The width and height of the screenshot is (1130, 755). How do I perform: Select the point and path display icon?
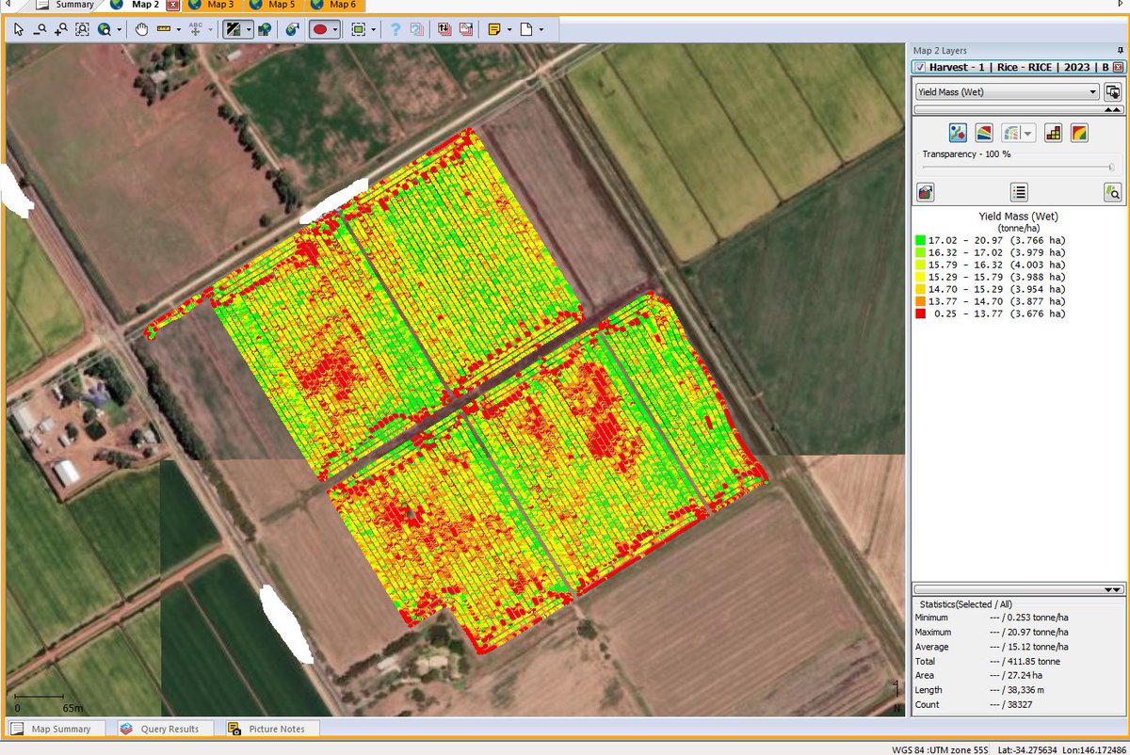click(x=958, y=133)
